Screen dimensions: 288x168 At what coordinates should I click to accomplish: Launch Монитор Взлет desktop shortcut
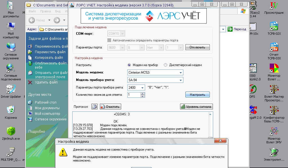274,73
